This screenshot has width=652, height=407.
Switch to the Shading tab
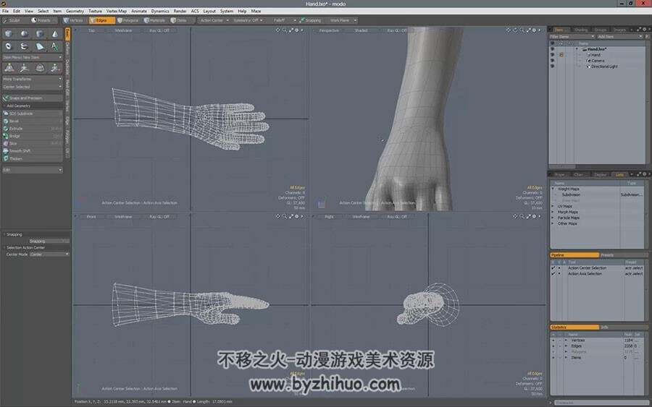click(580, 30)
